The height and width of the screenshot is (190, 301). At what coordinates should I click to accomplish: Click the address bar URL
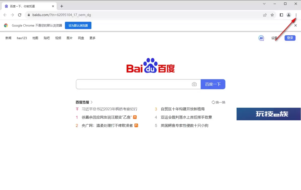click(x=62, y=15)
